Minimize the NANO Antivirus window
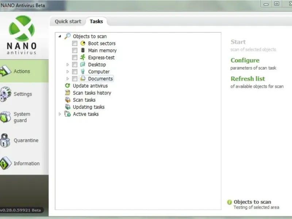This screenshot has width=292, height=219. click(x=266, y=4)
